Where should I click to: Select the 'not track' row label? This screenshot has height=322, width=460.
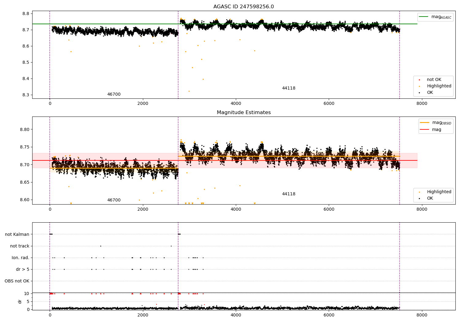click(20, 246)
